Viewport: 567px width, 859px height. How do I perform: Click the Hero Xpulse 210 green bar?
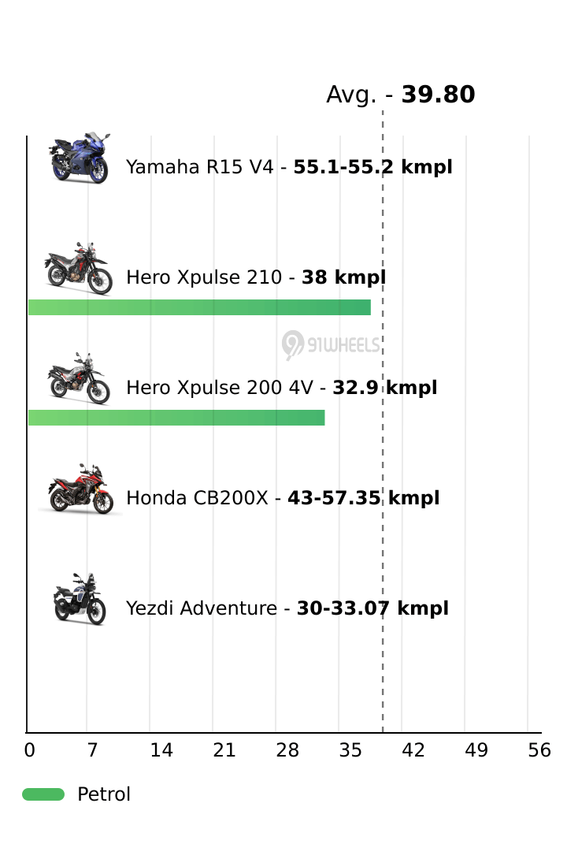[199, 307]
